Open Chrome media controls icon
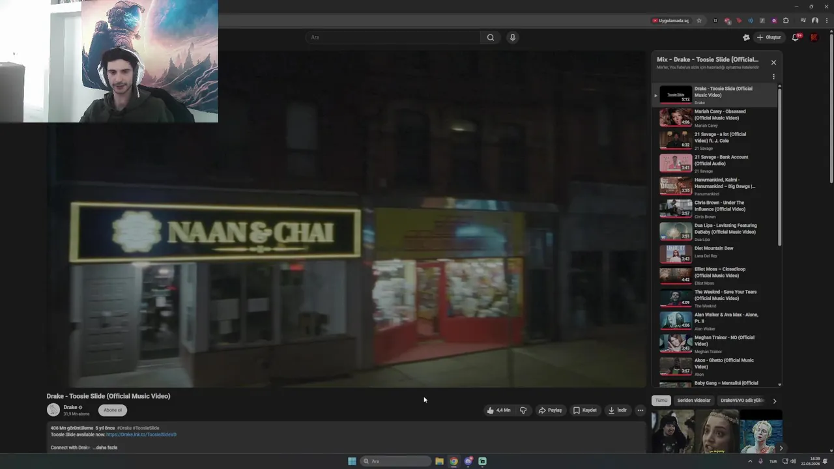 point(803,21)
